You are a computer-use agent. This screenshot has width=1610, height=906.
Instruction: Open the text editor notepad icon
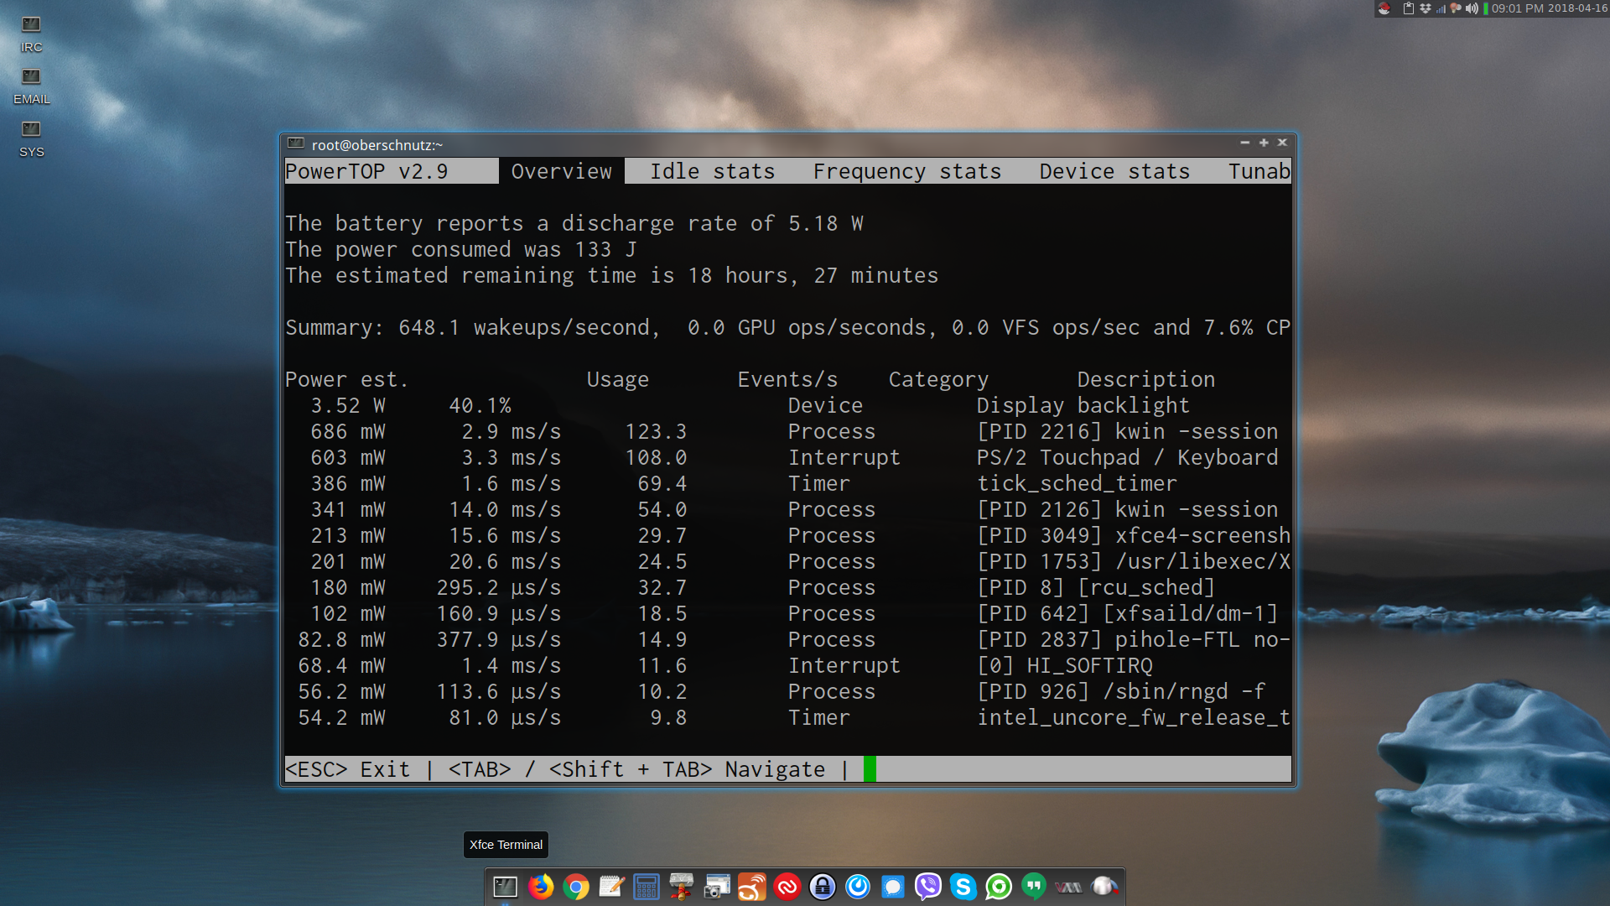tap(611, 887)
